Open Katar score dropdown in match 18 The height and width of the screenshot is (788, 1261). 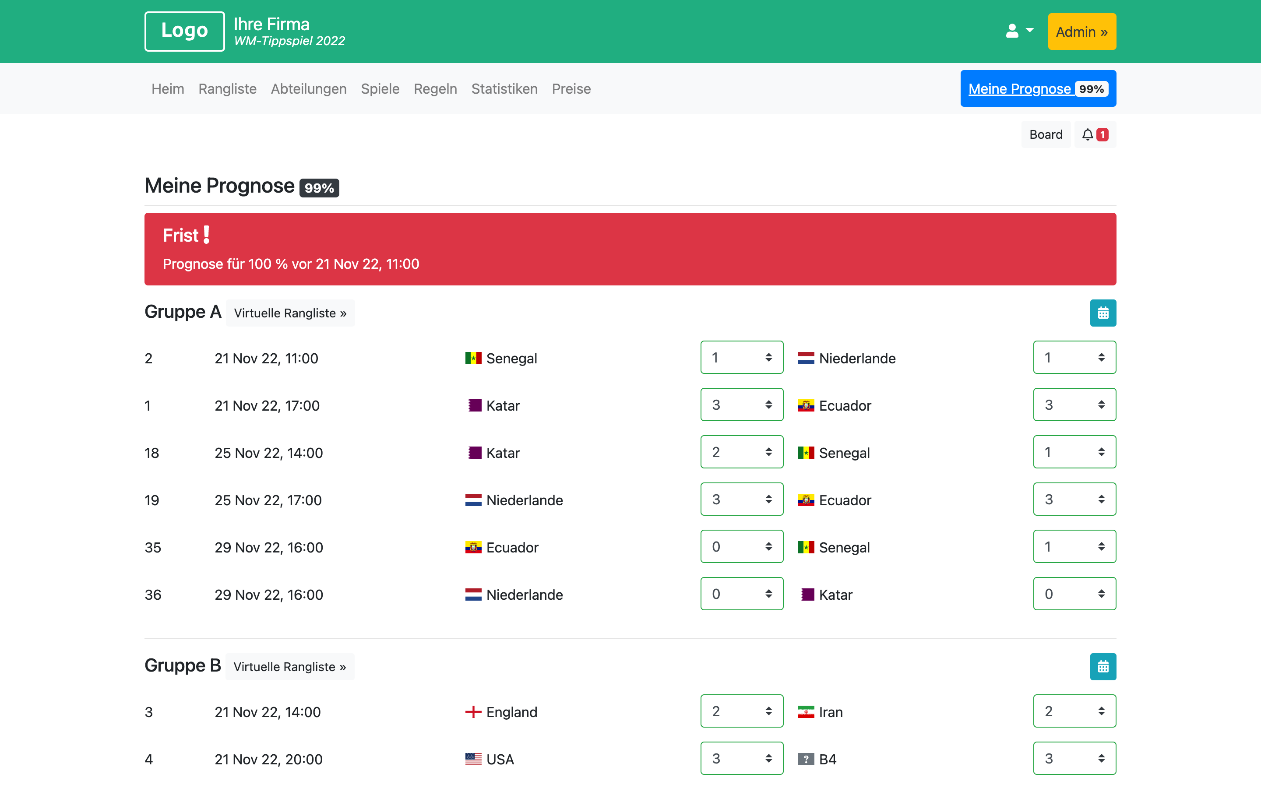[x=741, y=452]
